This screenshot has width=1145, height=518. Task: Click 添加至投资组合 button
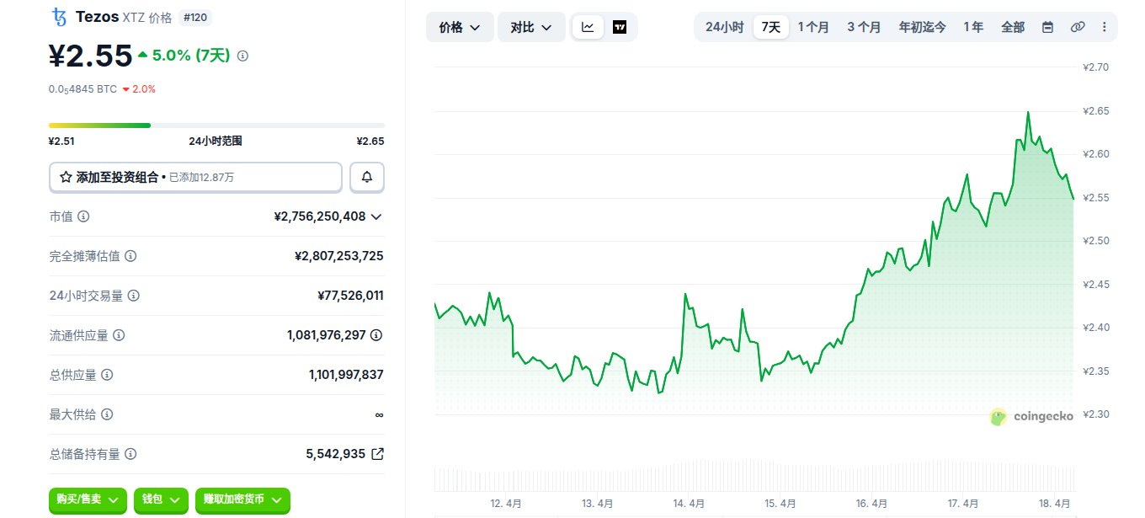coord(195,177)
